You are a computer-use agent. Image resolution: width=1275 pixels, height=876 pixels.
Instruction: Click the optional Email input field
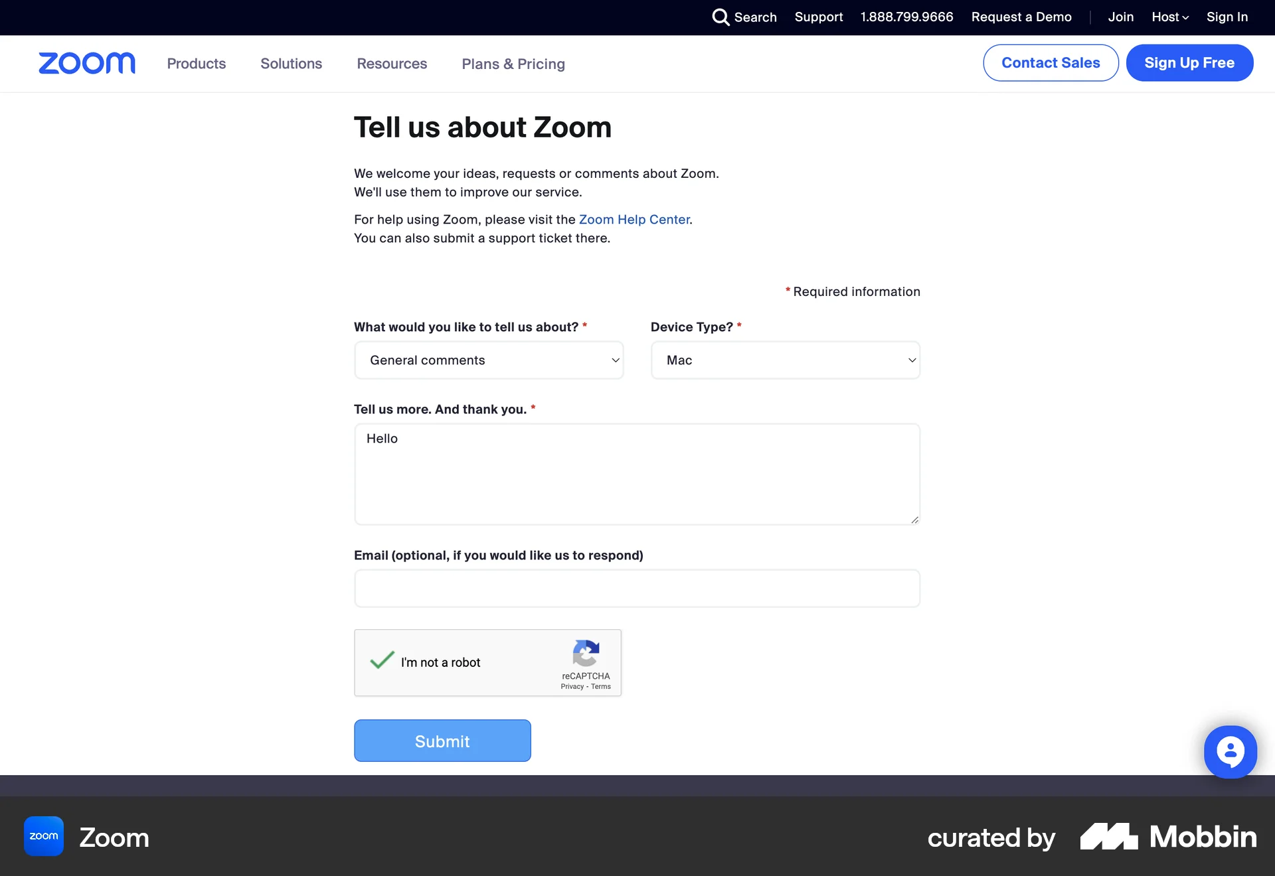click(x=637, y=588)
